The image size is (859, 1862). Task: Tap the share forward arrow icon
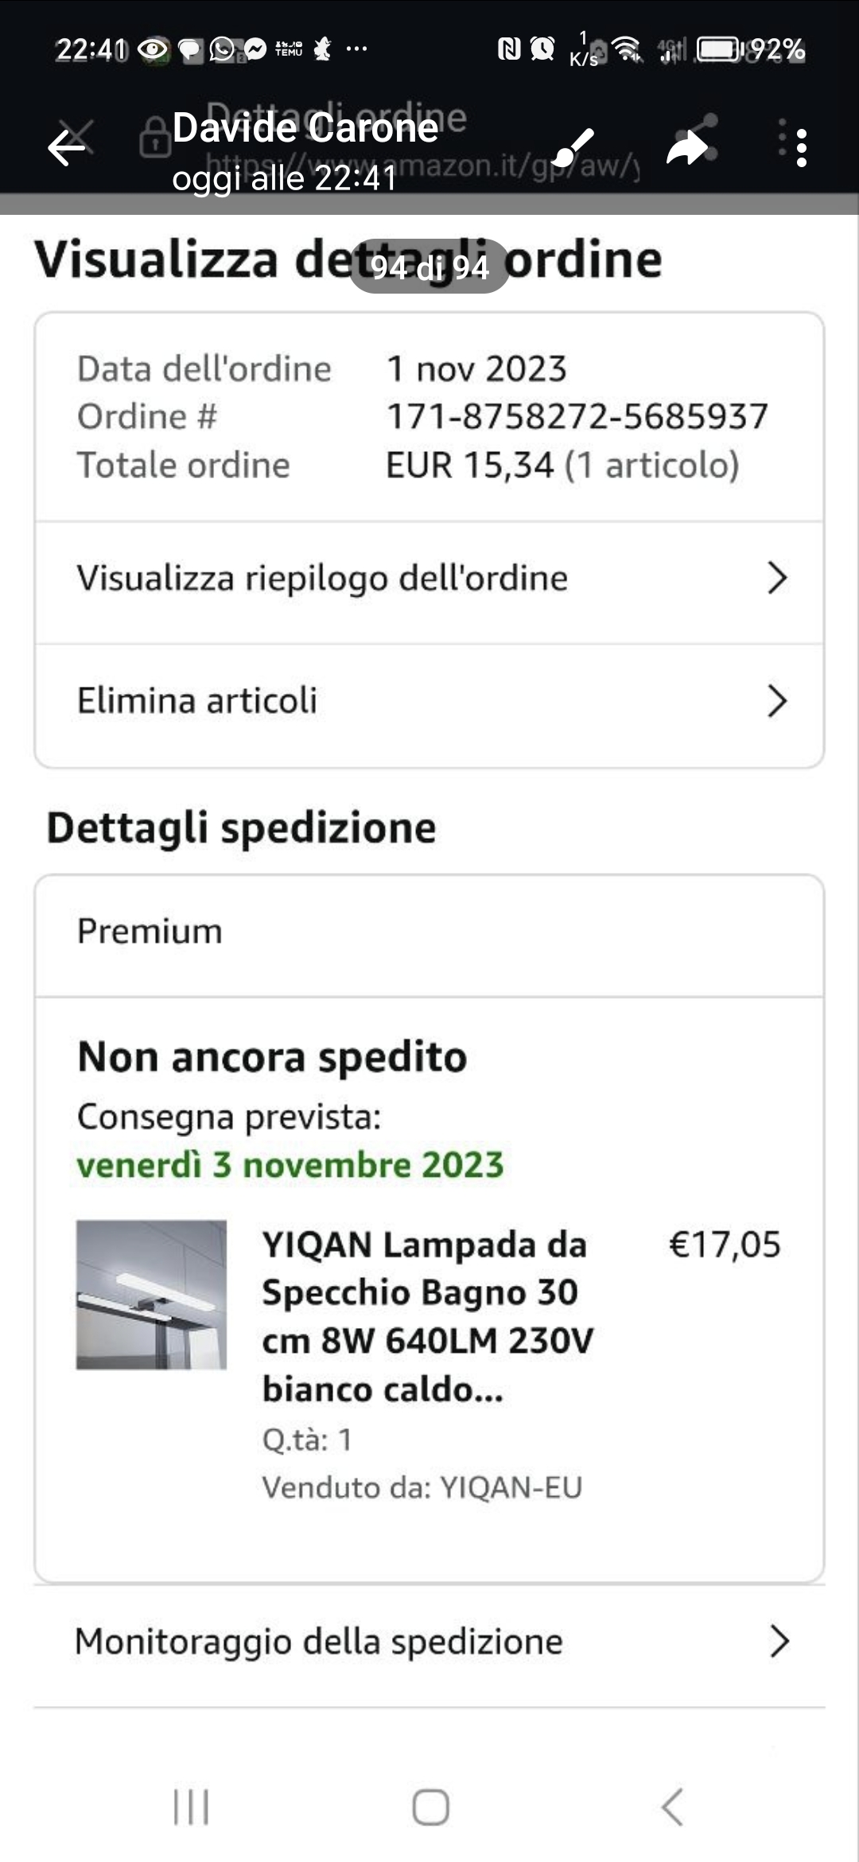[x=687, y=148]
